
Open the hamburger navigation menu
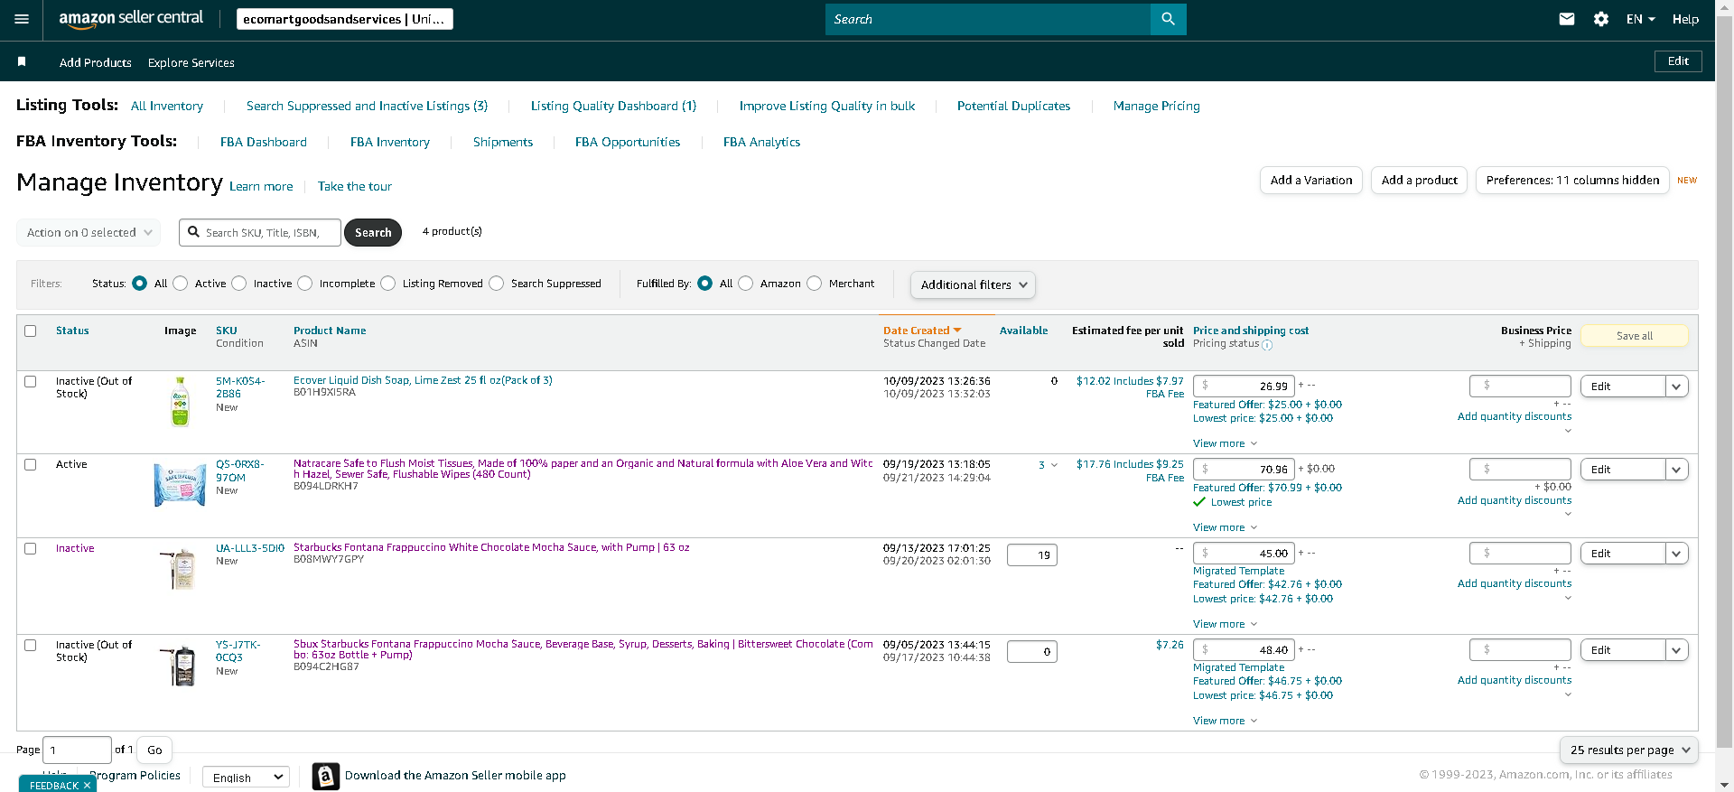(22, 19)
